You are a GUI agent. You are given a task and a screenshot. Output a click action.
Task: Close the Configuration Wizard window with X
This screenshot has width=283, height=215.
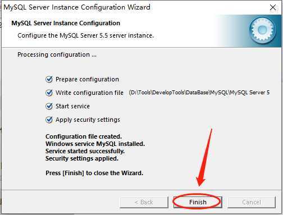click(x=273, y=7)
